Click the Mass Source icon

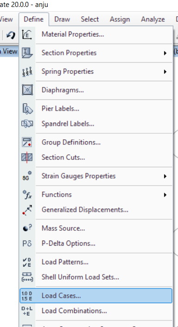click(27, 228)
